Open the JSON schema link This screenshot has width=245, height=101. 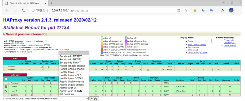[x=203, y=53]
